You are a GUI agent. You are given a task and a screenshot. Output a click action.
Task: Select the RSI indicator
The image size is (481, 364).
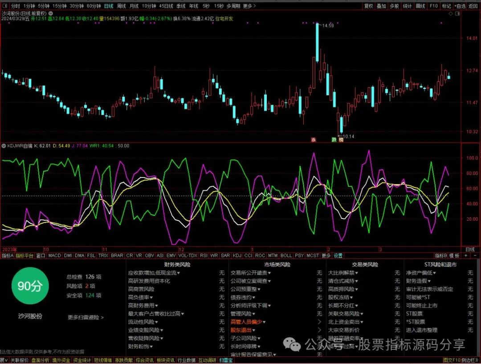tap(204, 255)
